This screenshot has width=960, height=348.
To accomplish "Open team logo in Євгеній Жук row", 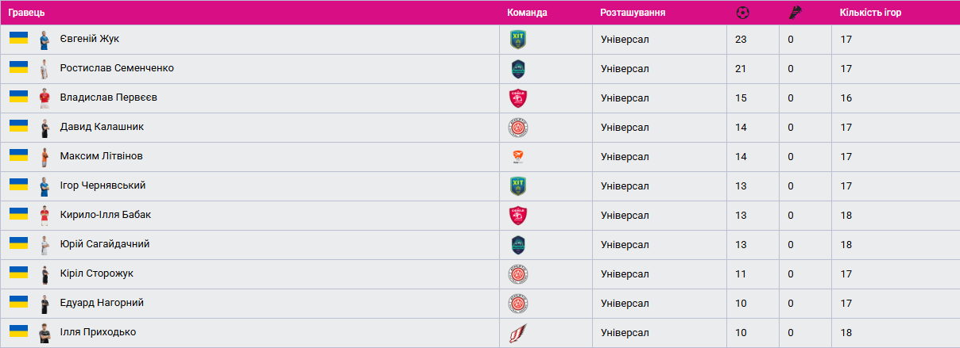I will tap(518, 40).
